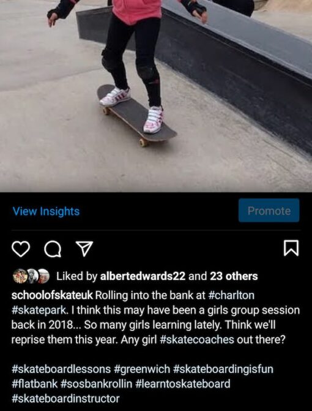Click the Promote button
The width and height of the screenshot is (312, 411).
point(269,211)
